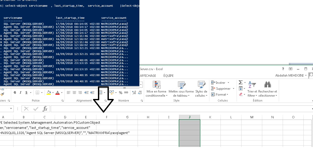Open Rechercher et sélectionner menu
The width and height of the screenshot is (313, 167).
pos(268,89)
